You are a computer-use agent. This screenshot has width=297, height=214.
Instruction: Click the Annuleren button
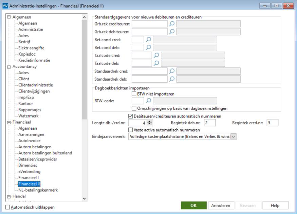pyautogui.click(x=221, y=206)
